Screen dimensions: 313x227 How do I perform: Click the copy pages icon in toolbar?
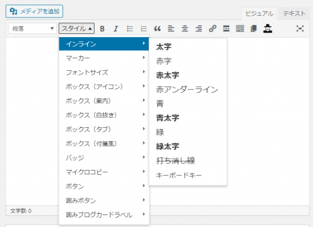click(254, 28)
